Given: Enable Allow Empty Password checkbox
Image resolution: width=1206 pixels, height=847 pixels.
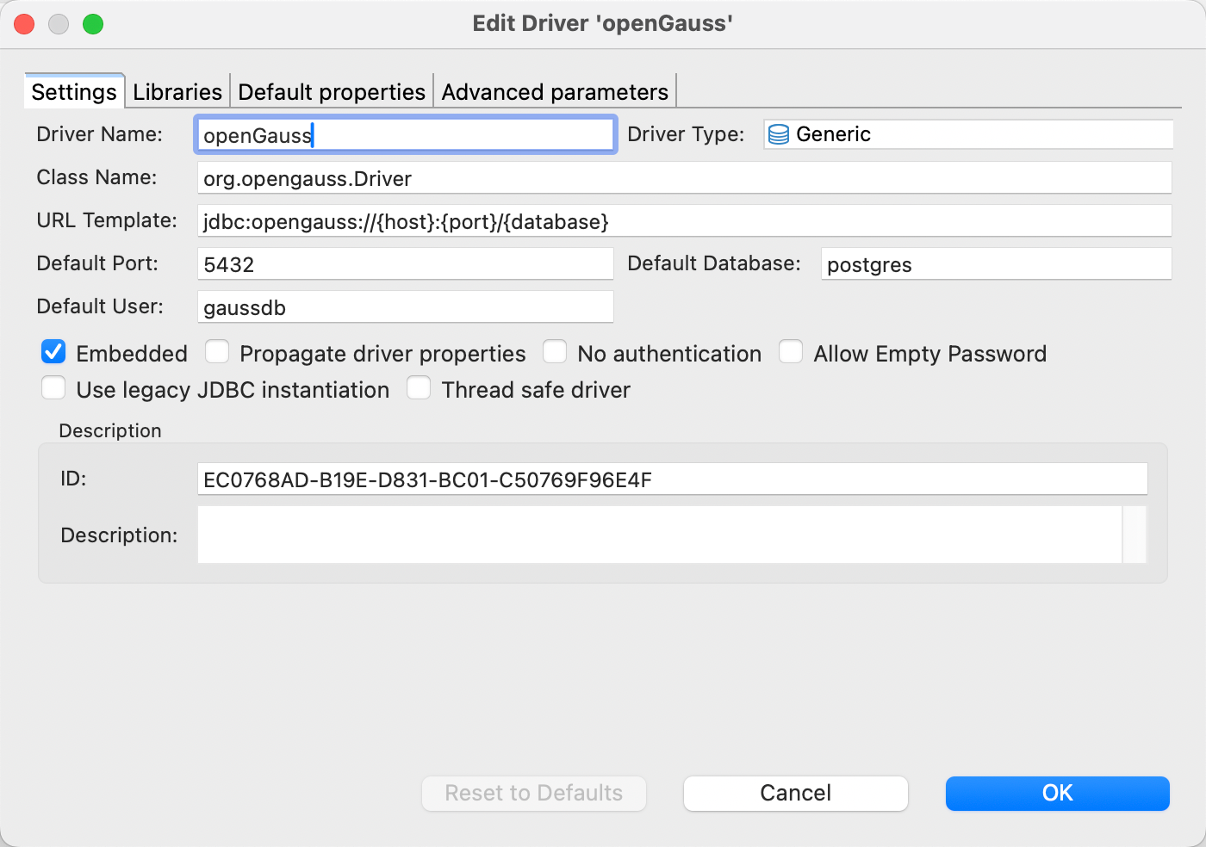Looking at the screenshot, I should (x=791, y=352).
